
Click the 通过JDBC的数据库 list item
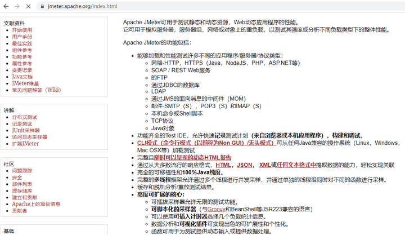click(175, 85)
